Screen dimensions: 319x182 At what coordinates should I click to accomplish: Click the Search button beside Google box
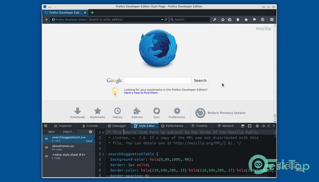[200, 81]
